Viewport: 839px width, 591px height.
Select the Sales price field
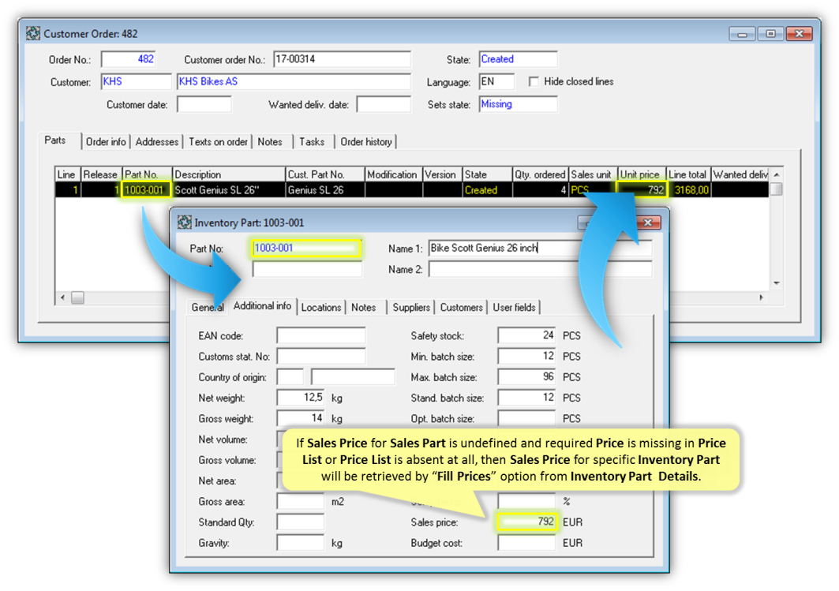(526, 522)
